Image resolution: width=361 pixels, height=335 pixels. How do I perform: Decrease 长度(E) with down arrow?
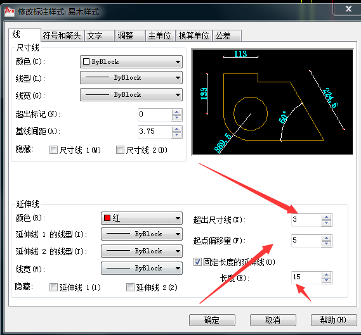(x=327, y=281)
